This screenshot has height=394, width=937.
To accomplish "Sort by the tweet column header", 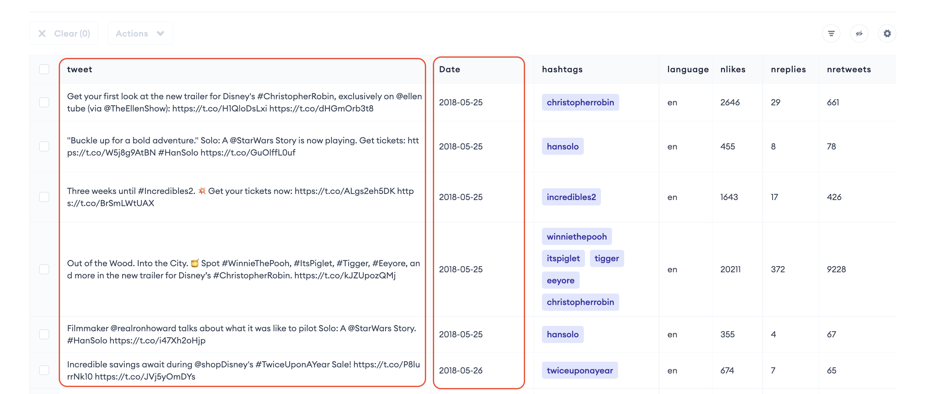I will [x=80, y=69].
